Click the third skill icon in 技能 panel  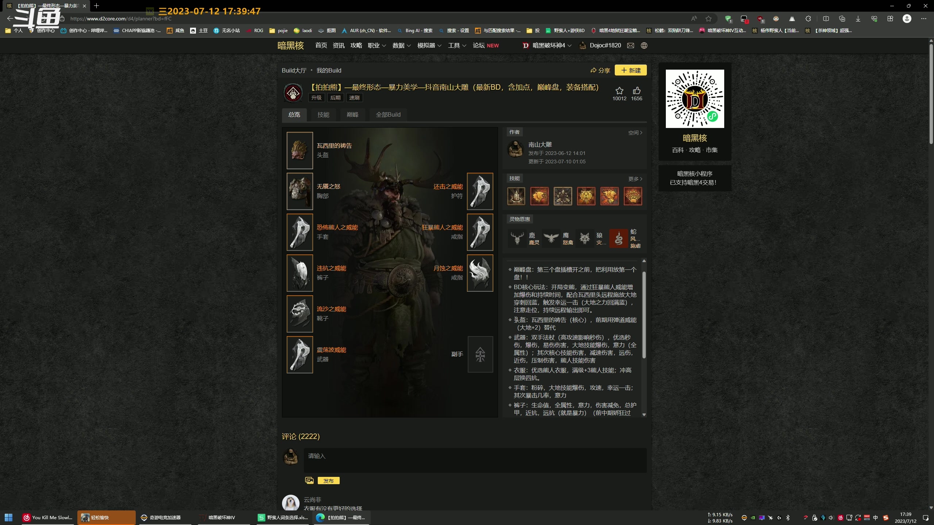(x=563, y=196)
